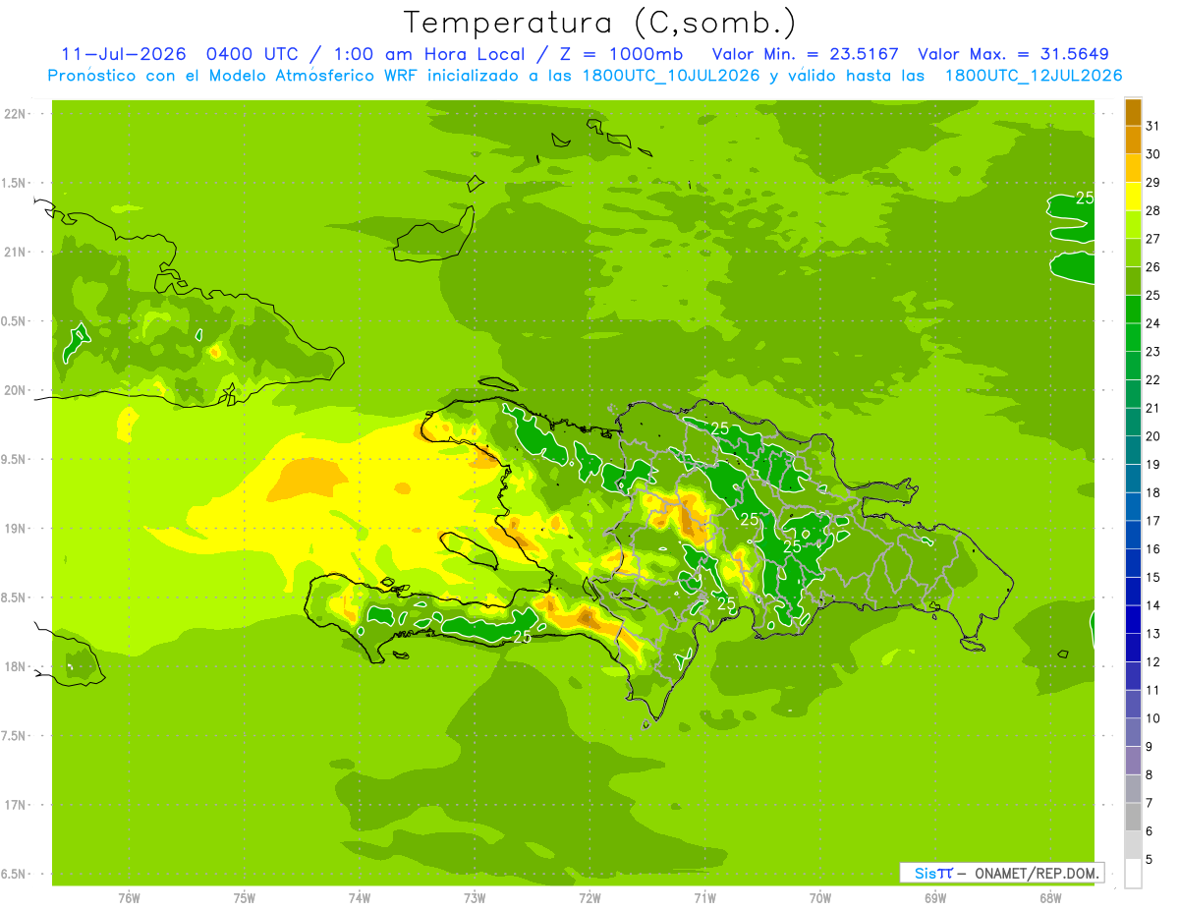Viewport: 1179px width, 911px height.
Task: Click the '5' color bar label
Action: coord(1150,859)
